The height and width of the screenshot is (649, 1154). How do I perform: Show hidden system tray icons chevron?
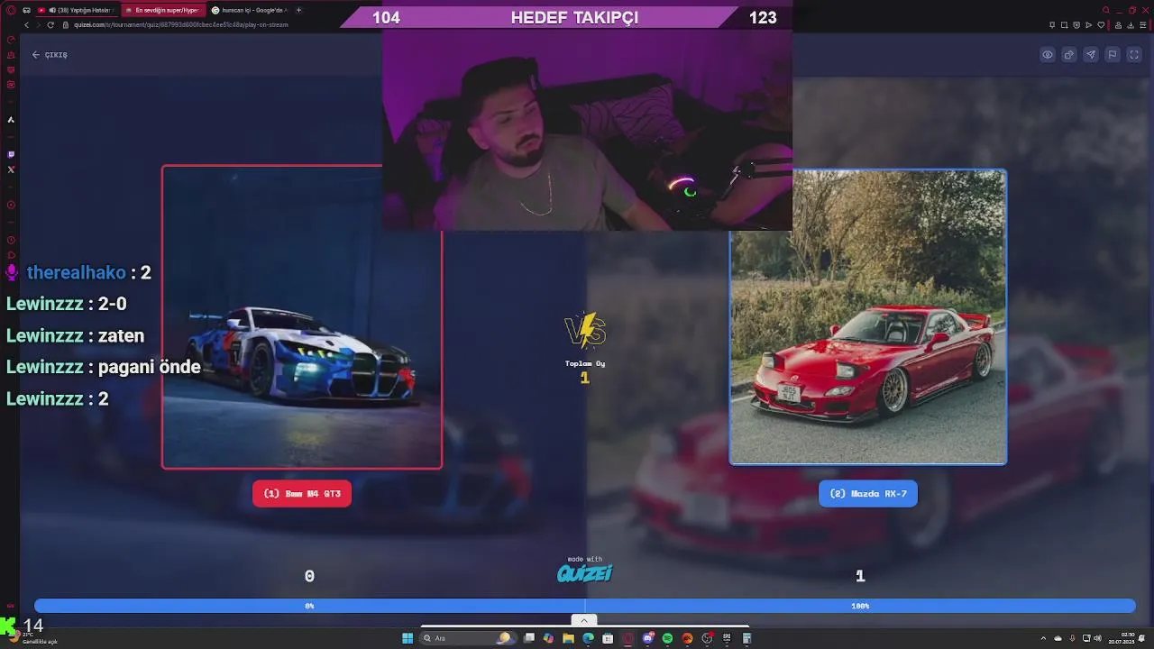coord(1043,638)
